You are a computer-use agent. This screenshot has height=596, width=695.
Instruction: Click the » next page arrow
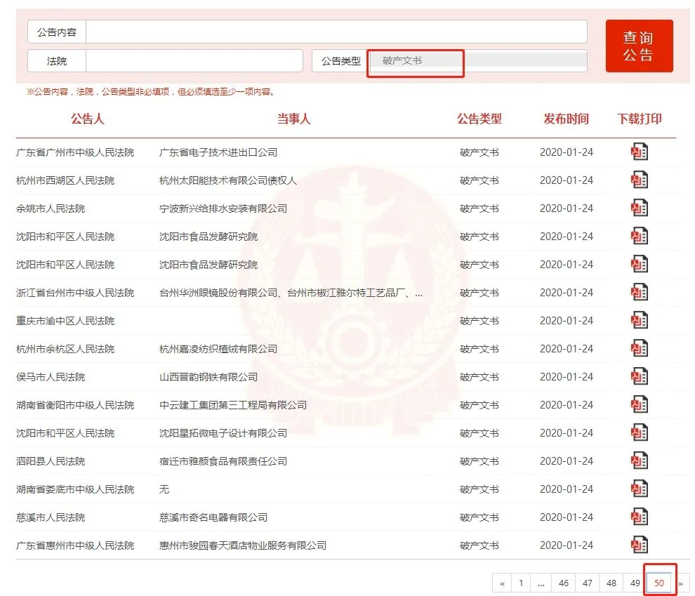680,583
